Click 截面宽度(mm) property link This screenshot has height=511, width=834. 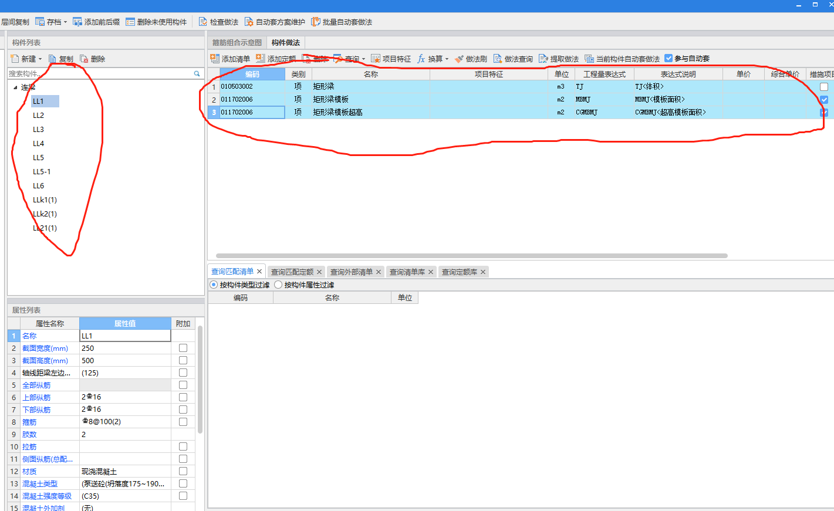pos(45,348)
